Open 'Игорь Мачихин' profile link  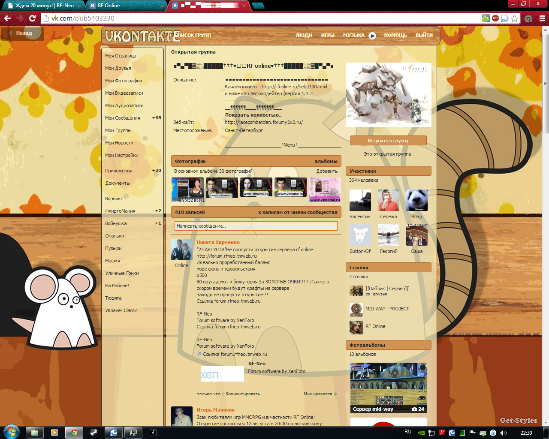pyautogui.click(x=216, y=410)
